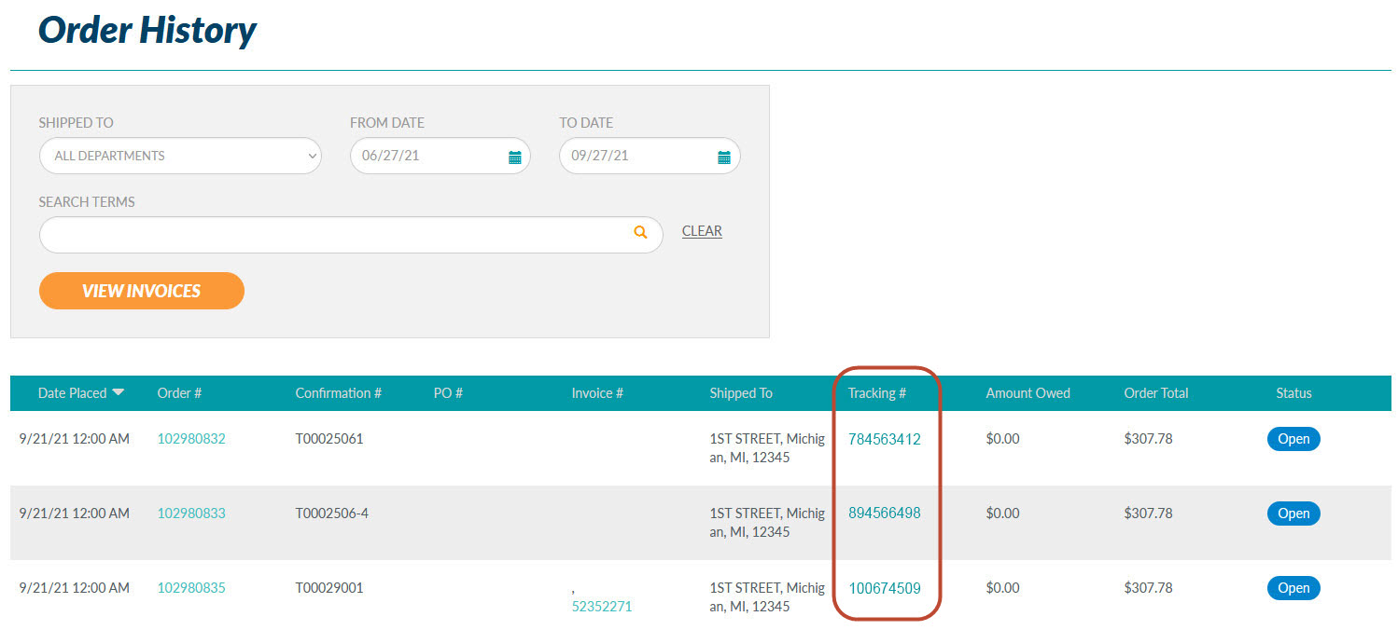Click the Order History heading
This screenshot has width=1398, height=630.
pyautogui.click(x=147, y=30)
